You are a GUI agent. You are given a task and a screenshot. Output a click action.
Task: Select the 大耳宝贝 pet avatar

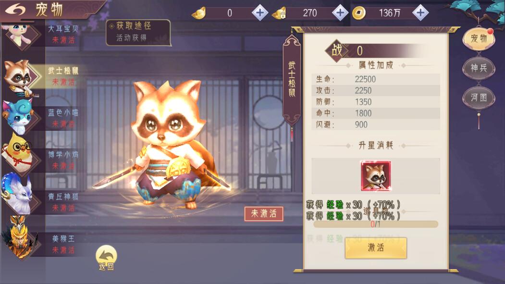click(x=20, y=35)
